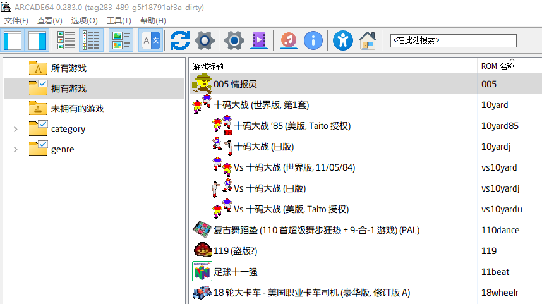Switch to detailed list view icon
The image size is (542, 304).
point(66,40)
